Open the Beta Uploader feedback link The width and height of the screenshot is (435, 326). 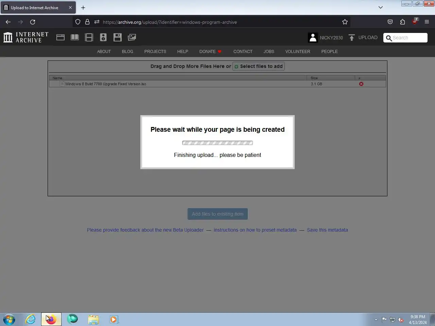pos(145,230)
